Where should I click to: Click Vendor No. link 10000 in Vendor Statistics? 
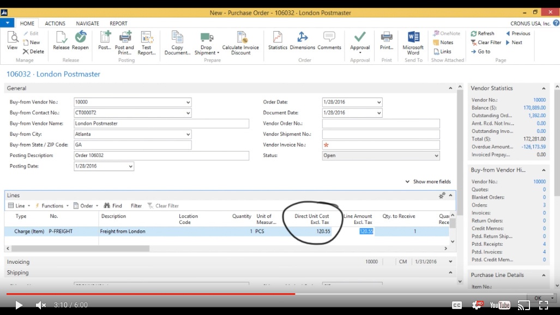539,100
